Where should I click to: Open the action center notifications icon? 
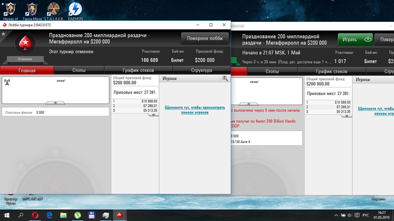click(x=357, y=215)
